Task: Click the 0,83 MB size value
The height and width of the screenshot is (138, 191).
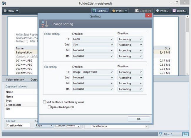Action: [x=165, y=65]
